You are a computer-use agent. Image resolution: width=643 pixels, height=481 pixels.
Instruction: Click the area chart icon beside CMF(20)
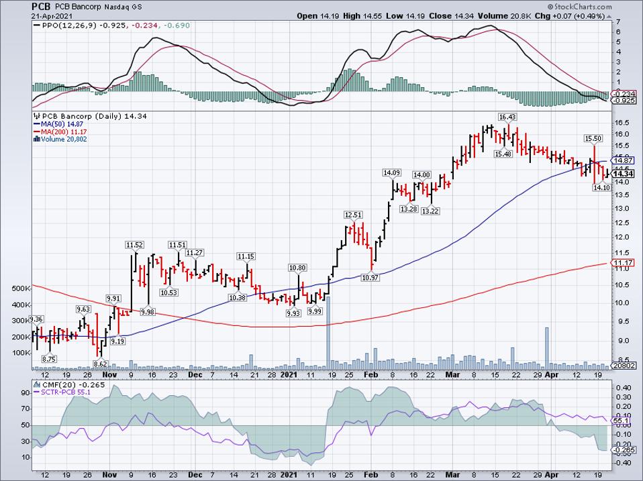[37, 384]
